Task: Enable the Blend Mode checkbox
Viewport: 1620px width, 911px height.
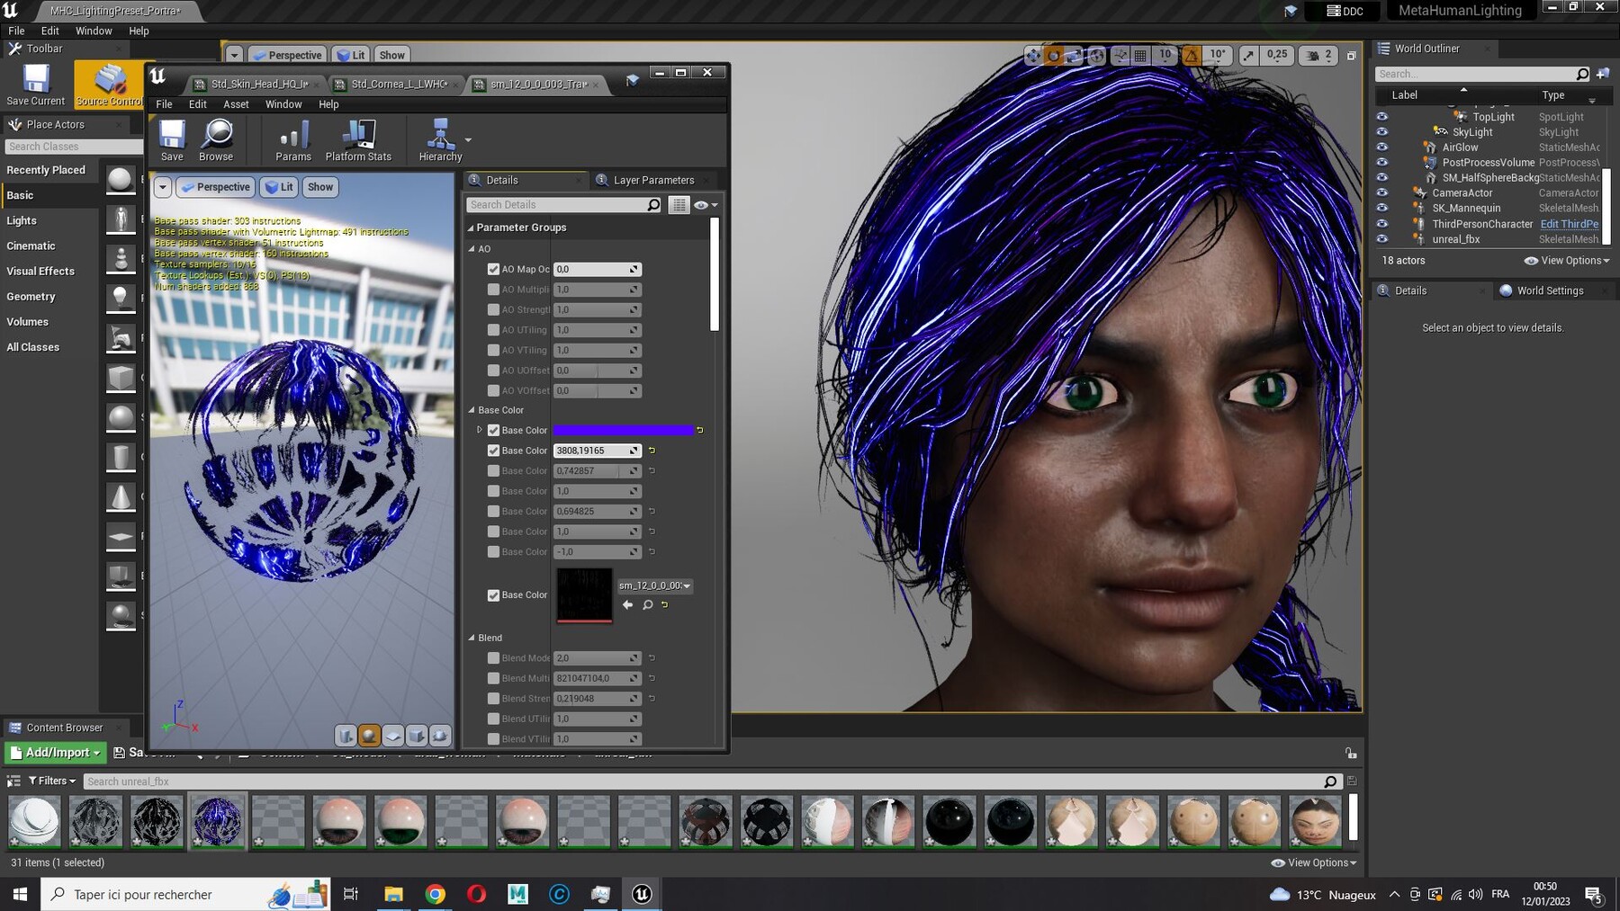Action: point(493,658)
